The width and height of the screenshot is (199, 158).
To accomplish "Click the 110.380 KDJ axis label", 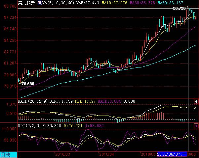I will tap(9, 129).
